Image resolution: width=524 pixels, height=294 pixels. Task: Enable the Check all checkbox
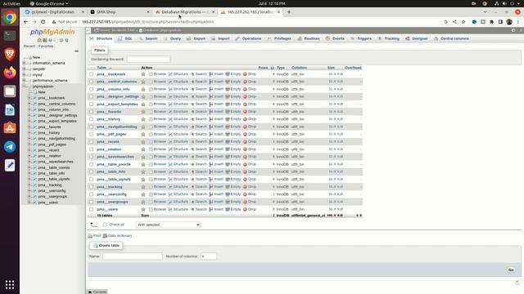(x=105, y=225)
